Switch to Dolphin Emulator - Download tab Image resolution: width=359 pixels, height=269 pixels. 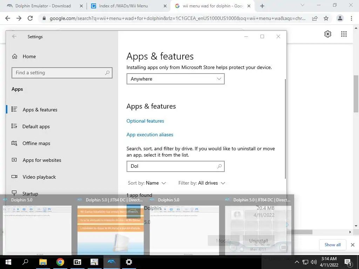tap(43, 6)
